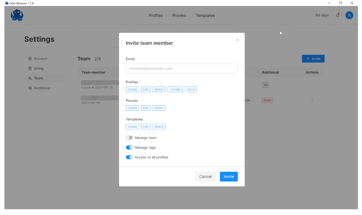Open the Templates tab

point(205,15)
